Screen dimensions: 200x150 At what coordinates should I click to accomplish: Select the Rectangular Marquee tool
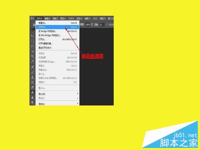tap(32, 41)
